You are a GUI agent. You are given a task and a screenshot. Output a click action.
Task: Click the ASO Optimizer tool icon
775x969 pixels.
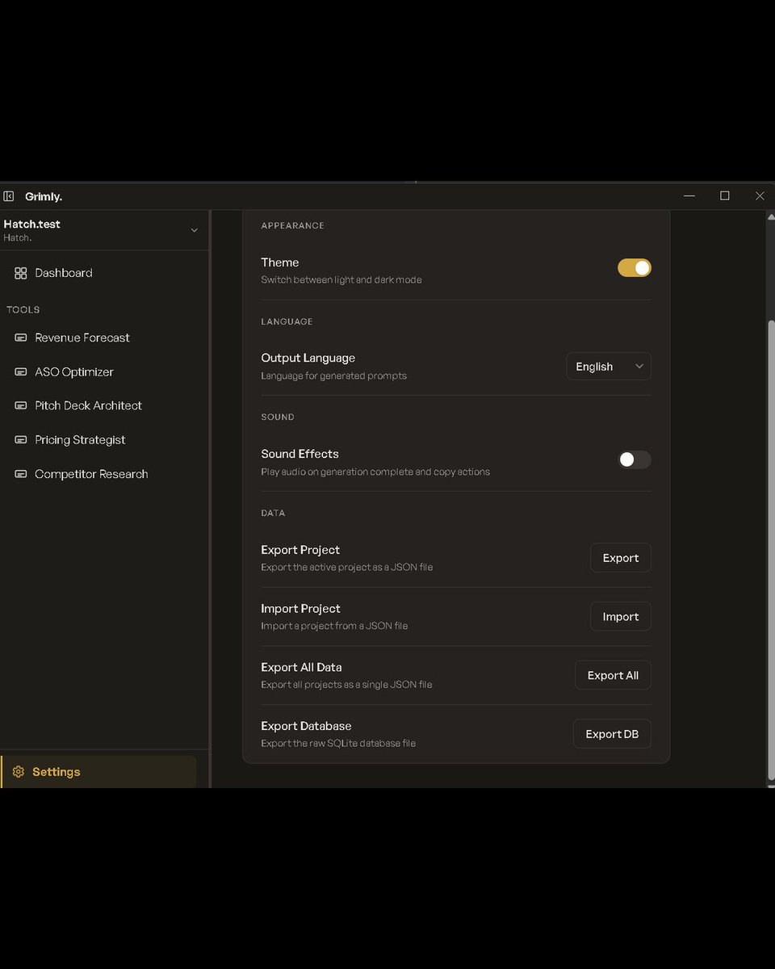(21, 372)
